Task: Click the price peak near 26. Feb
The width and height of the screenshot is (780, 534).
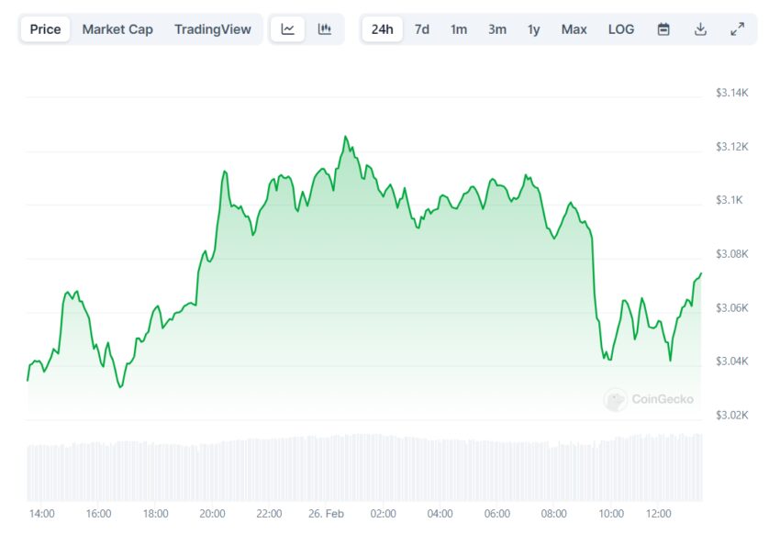Action: (x=345, y=137)
